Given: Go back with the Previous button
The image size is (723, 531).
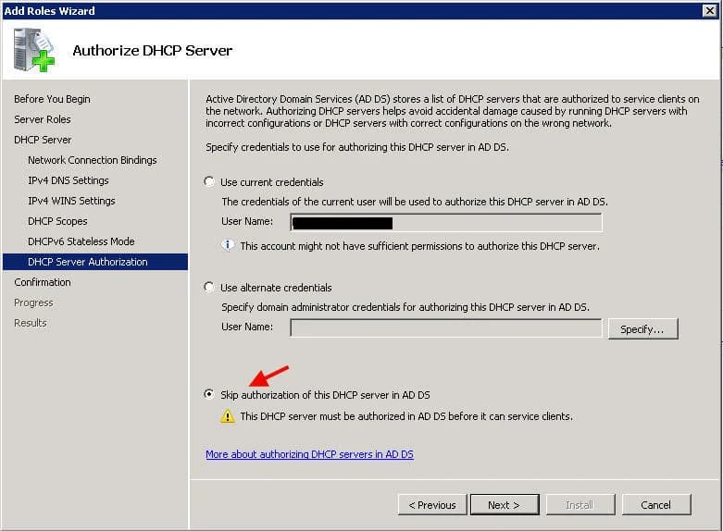Looking at the screenshot, I should (x=432, y=505).
